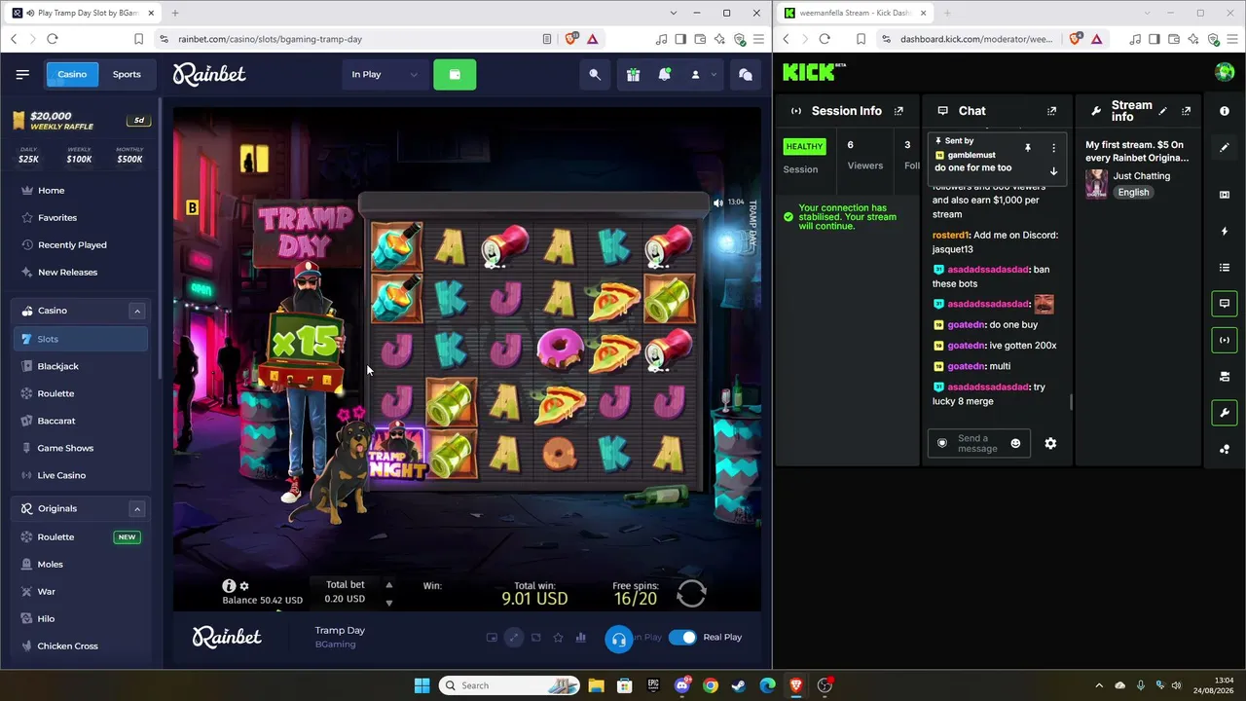This screenshot has width=1246, height=701.
Task: Expand the pinned message down arrow
Action: [1053, 171]
